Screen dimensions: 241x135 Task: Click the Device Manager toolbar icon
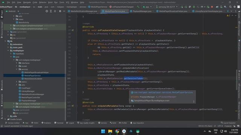point(221,7)
